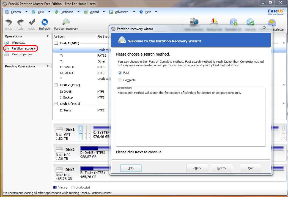288x197 pixels.
Task: Click the Newsletter envelope icon
Action: [272, 22]
